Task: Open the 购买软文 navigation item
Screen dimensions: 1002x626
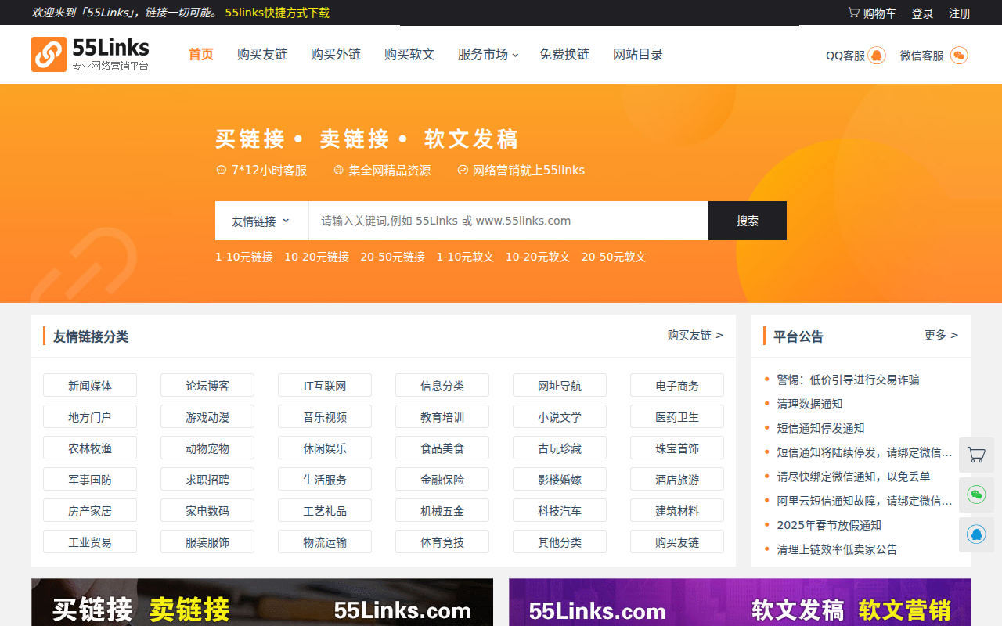Action: point(409,55)
